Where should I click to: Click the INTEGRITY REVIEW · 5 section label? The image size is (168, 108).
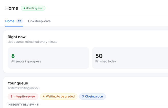[23, 105]
